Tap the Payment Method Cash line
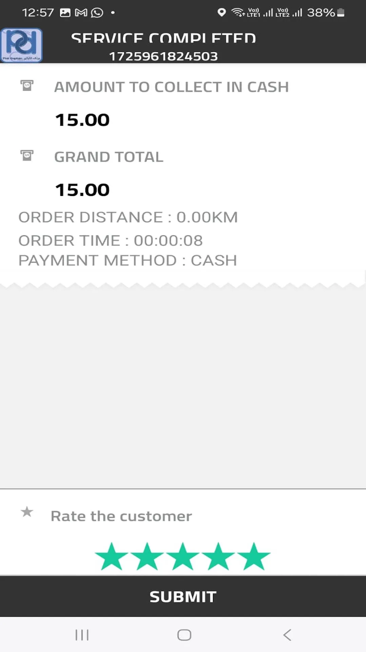This screenshot has width=366, height=652. click(128, 260)
